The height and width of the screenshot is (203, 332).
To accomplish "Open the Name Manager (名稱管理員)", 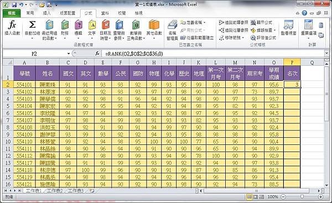I will (172, 30).
